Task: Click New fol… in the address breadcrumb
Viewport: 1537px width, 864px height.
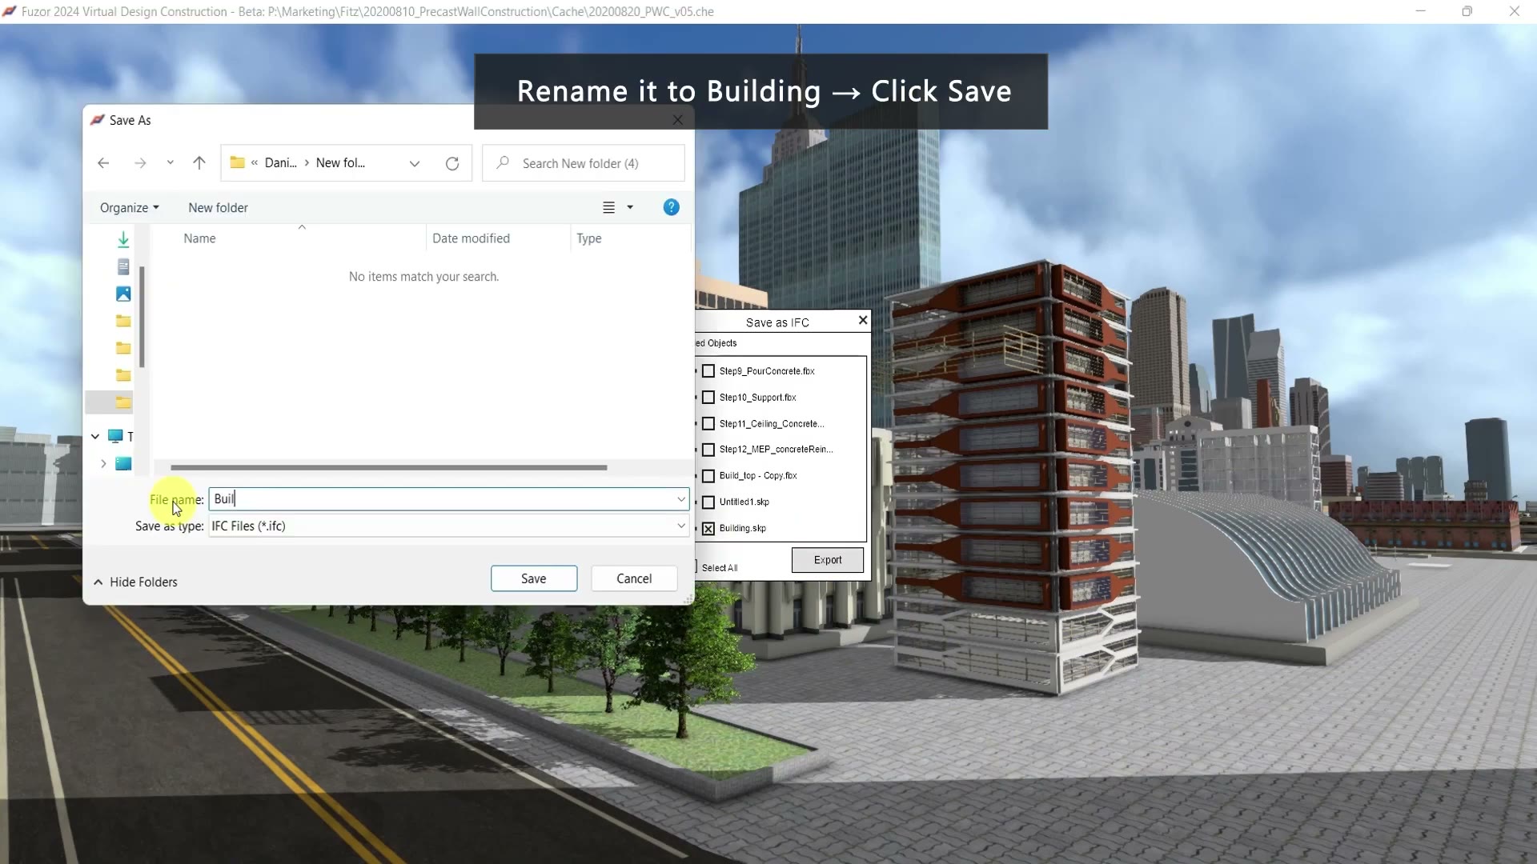Action: pyautogui.click(x=340, y=163)
